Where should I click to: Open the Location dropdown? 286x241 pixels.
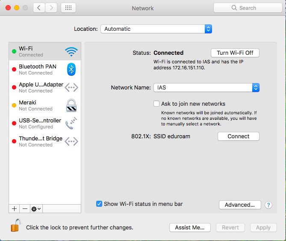pyautogui.click(x=156, y=29)
